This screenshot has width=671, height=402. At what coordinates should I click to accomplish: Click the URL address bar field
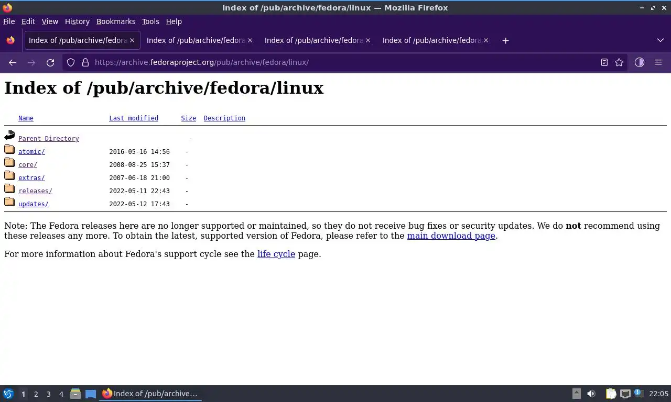click(344, 62)
